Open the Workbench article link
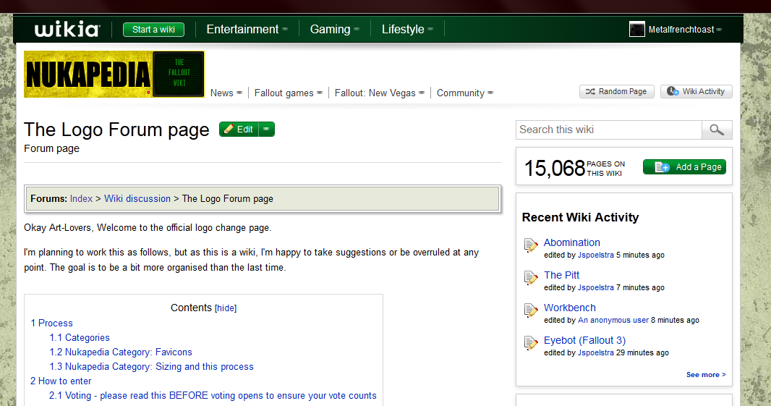 pos(570,308)
